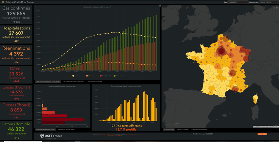
Task: Open the map legend list icon
Action: click(x=277, y=8)
